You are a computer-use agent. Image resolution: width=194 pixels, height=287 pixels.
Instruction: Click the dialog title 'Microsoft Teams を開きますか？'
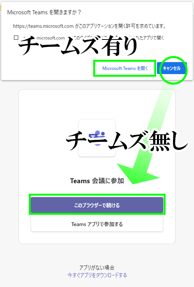point(44,12)
